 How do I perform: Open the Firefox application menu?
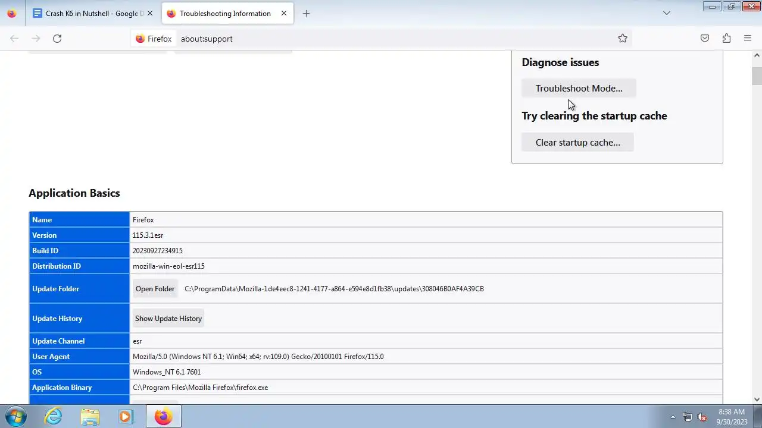point(748,39)
